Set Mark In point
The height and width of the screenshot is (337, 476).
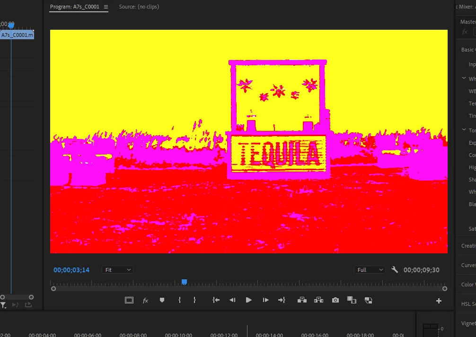coord(179,300)
